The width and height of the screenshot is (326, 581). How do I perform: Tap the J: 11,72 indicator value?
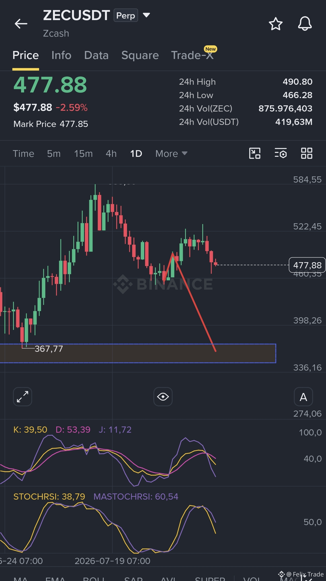pos(115,430)
